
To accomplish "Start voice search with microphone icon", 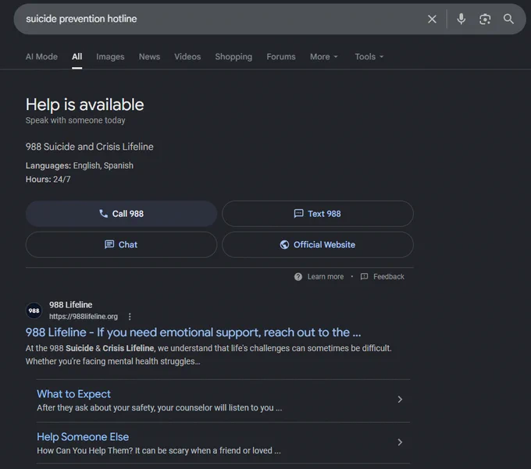I will [461, 19].
